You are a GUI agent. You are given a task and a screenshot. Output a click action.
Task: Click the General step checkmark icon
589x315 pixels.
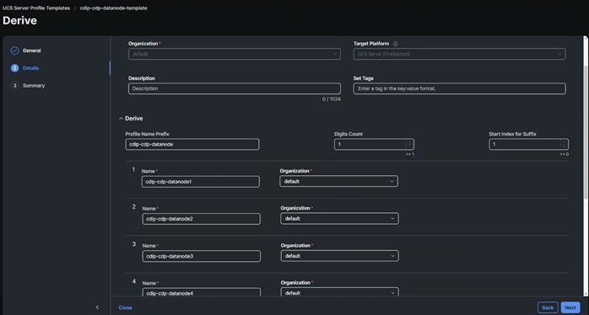(x=14, y=51)
